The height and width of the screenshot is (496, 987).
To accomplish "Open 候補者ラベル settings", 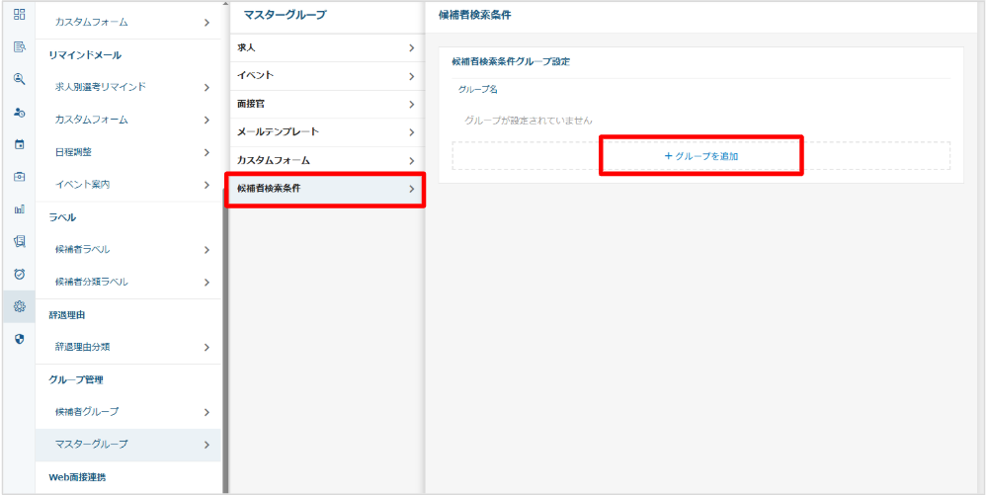I will click(x=128, y=249).
